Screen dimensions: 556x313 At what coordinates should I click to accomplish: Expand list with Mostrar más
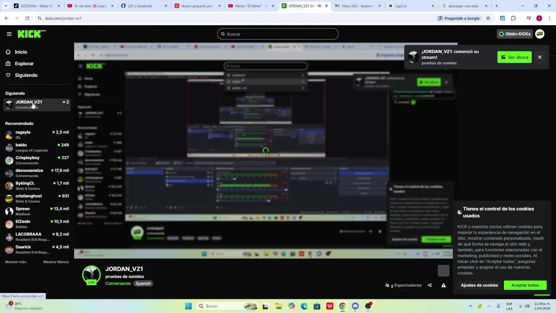pos(16,262)
